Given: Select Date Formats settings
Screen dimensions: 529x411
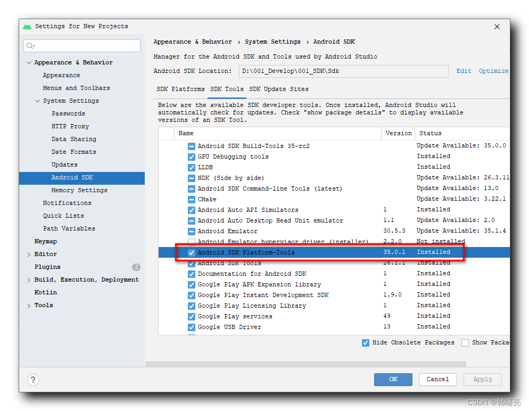Looking at the screenshot, I should tap(74, 152).
